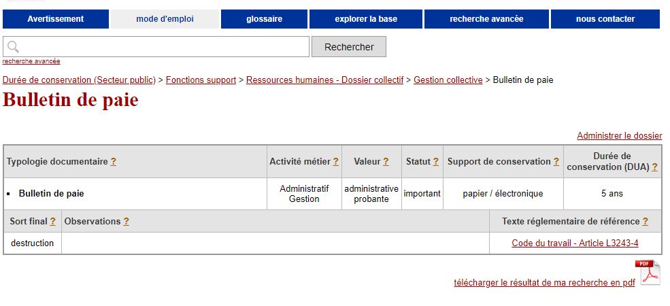Click help icon next to Sort final

click(52, 222)
